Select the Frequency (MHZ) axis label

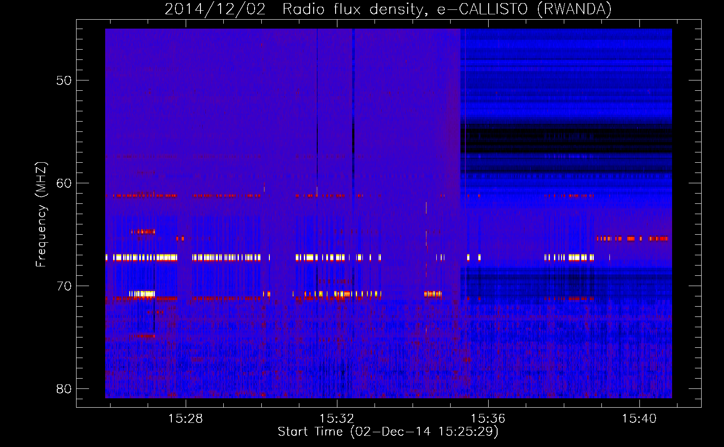click(x=41, y=215)
